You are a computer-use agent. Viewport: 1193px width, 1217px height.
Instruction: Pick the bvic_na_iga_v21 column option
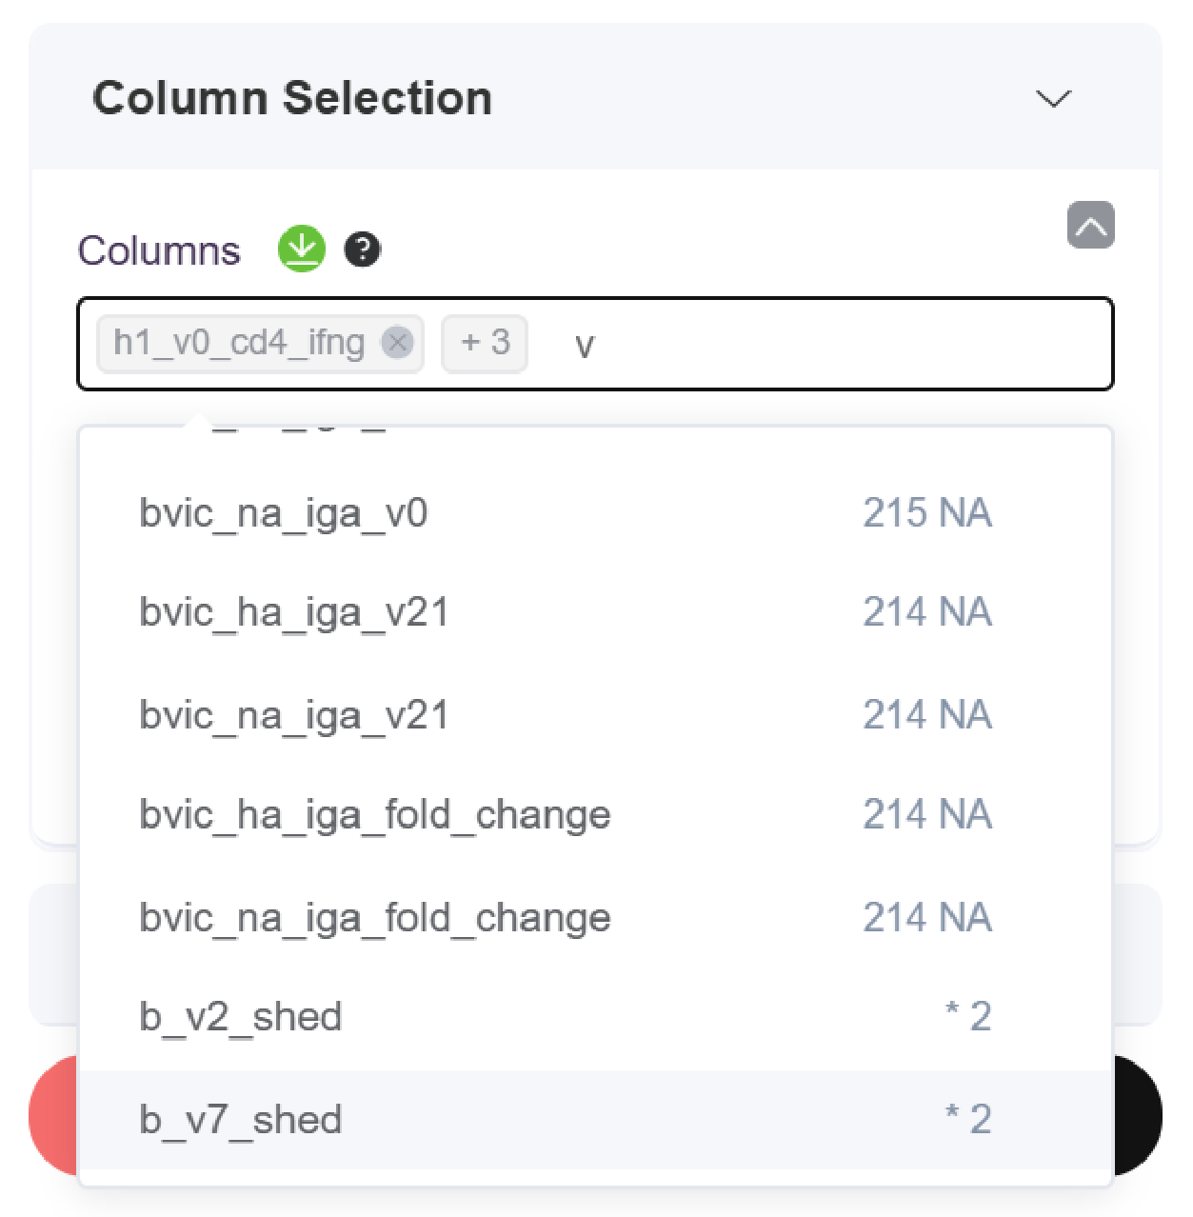click(293, 715)
